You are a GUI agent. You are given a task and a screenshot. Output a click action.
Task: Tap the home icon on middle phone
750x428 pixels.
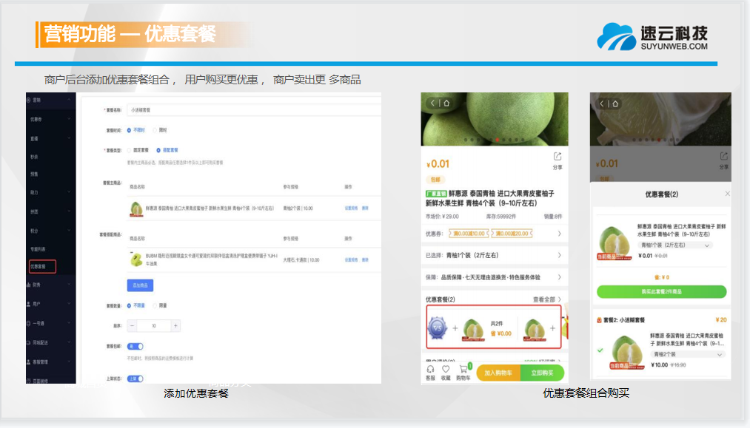[x=446, y=103]
